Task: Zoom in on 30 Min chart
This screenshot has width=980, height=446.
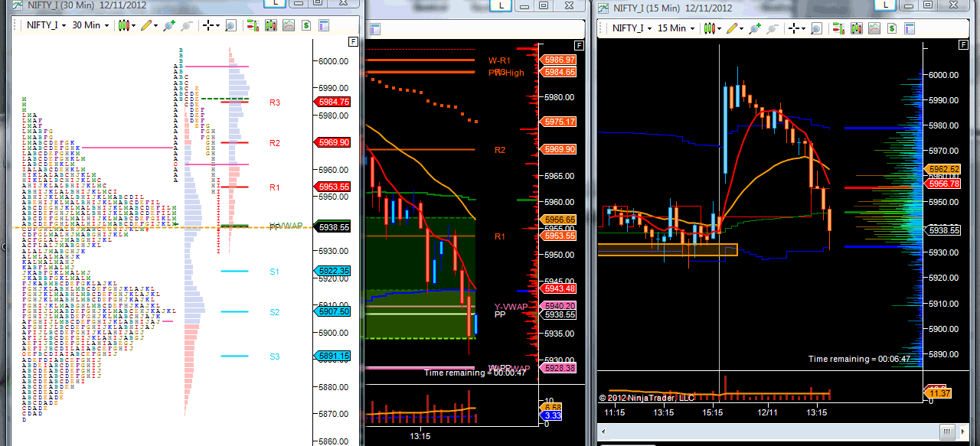Action: click(x=170, y=25)
